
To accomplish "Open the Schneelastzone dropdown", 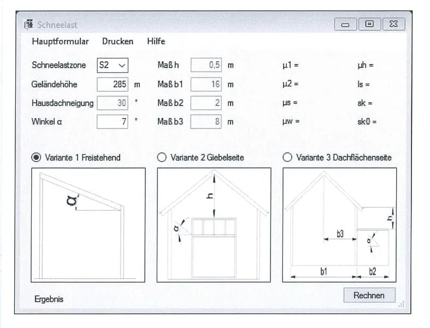I will click(113, 65).
